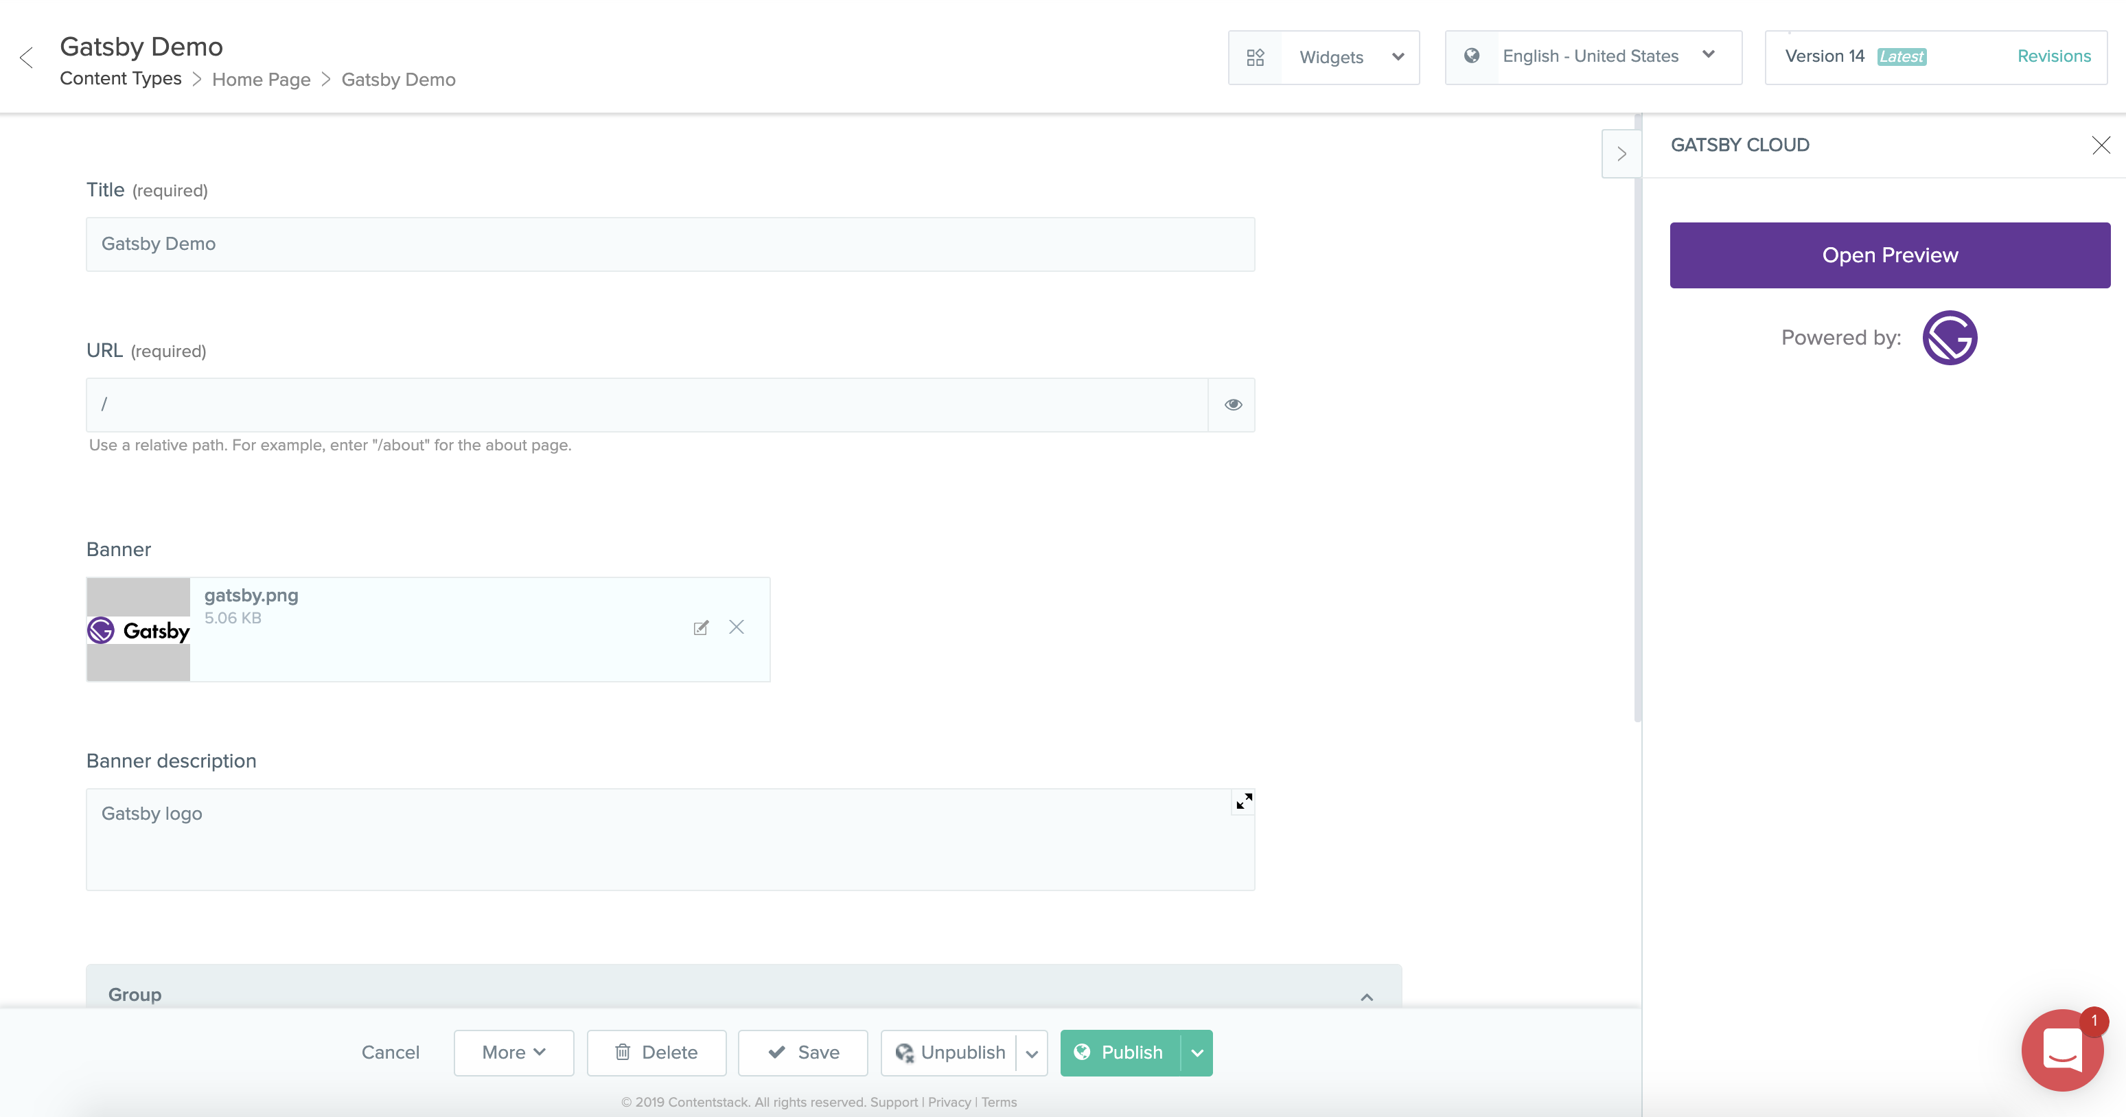
Task: Close the Gatsby Cloud panel
Action: click(x=2101, y=146)
